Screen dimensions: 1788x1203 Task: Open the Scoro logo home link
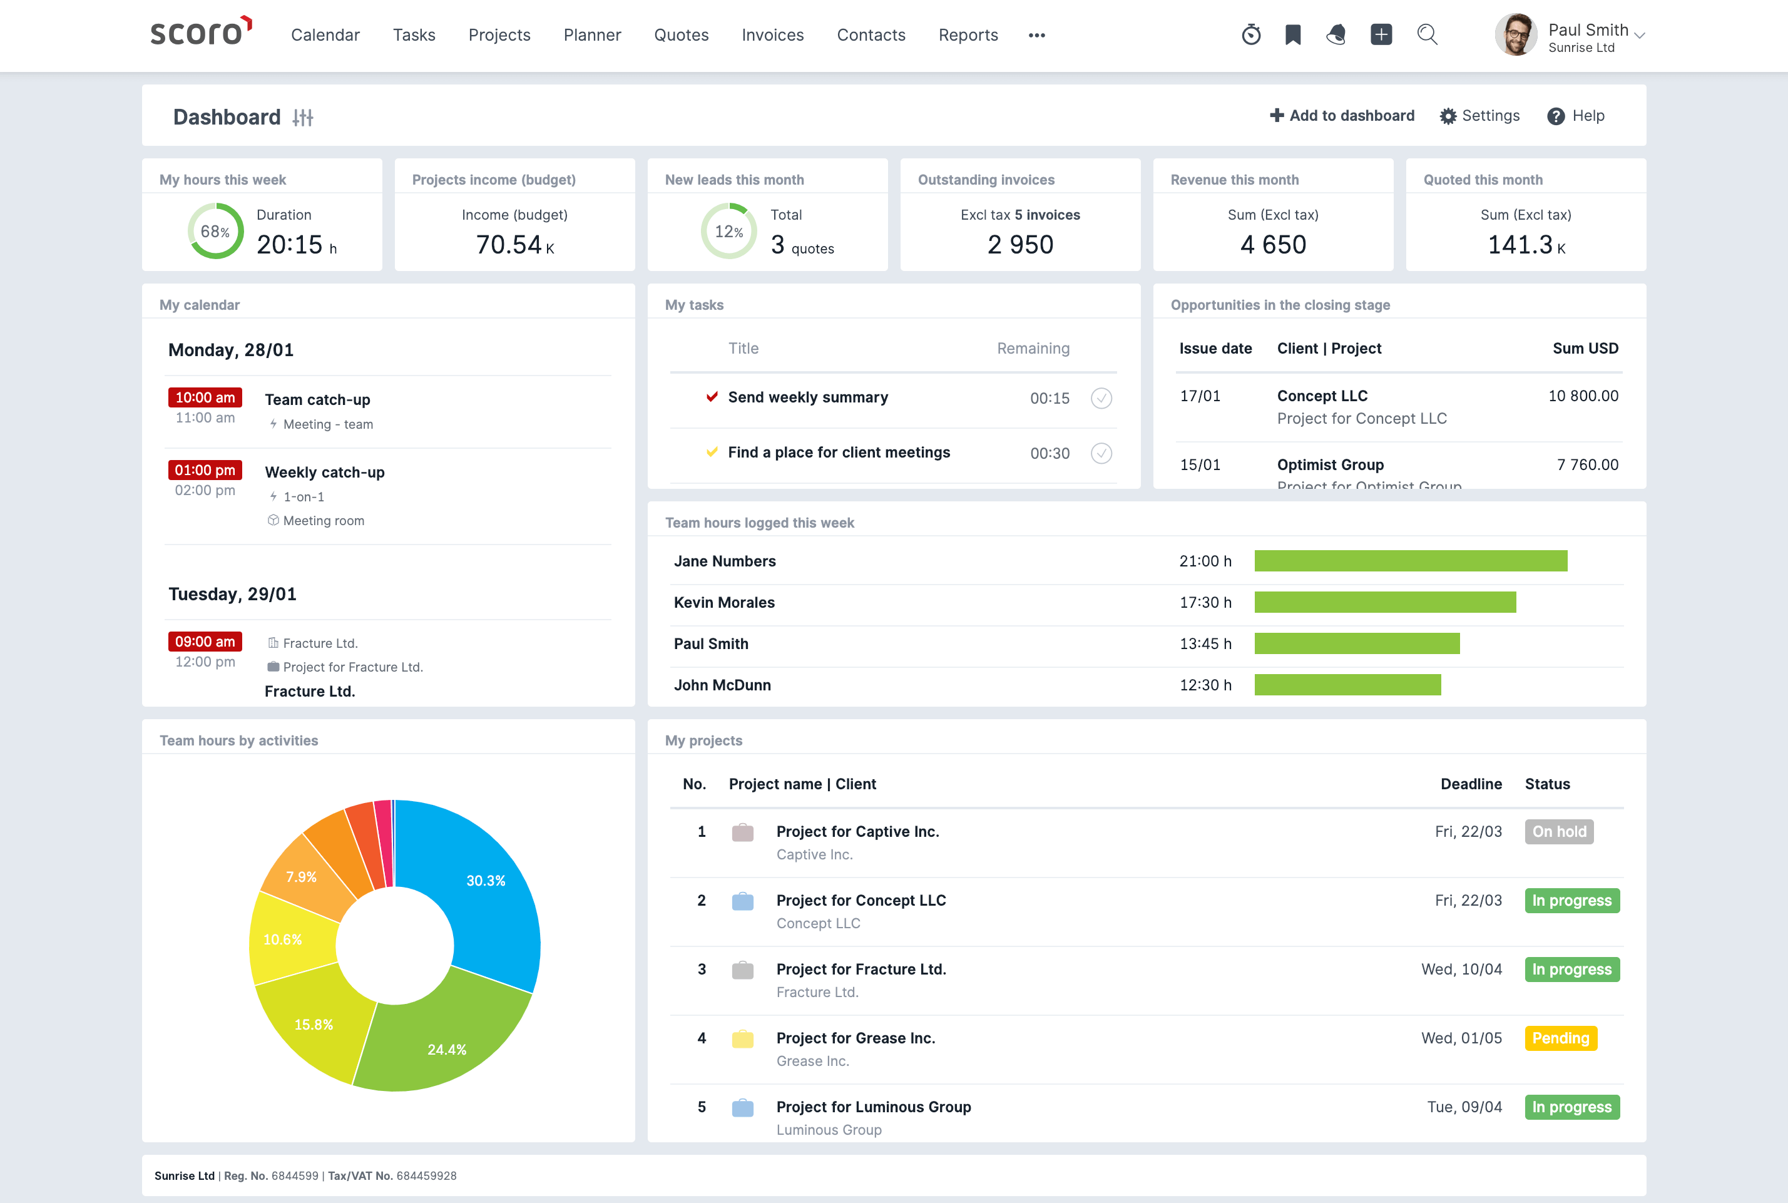pyautogui.click(x=201, y=32)
